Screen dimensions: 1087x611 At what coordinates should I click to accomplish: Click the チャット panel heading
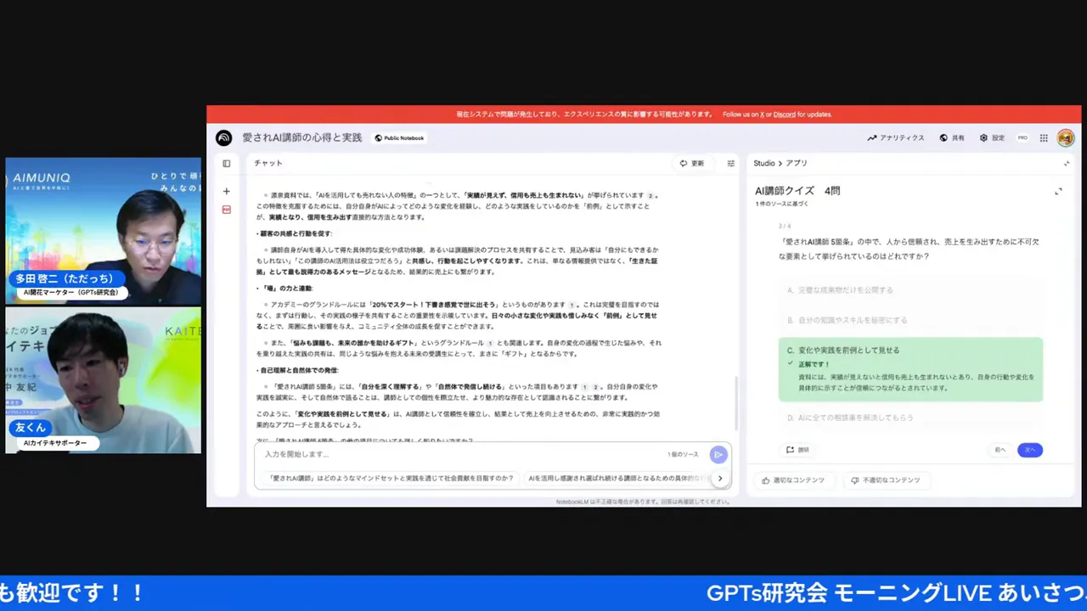coord(268,163)
